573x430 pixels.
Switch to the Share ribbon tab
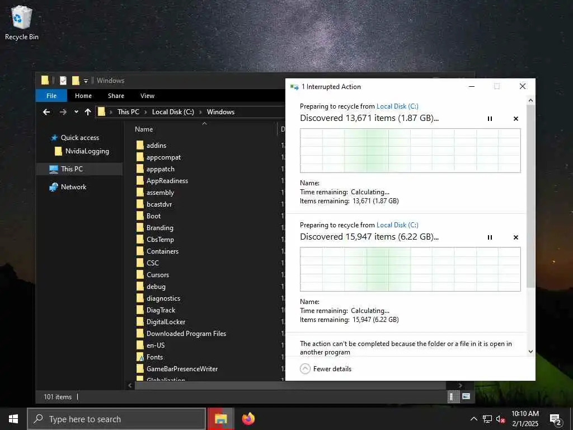pyautogui.click(x=116, y=96)
